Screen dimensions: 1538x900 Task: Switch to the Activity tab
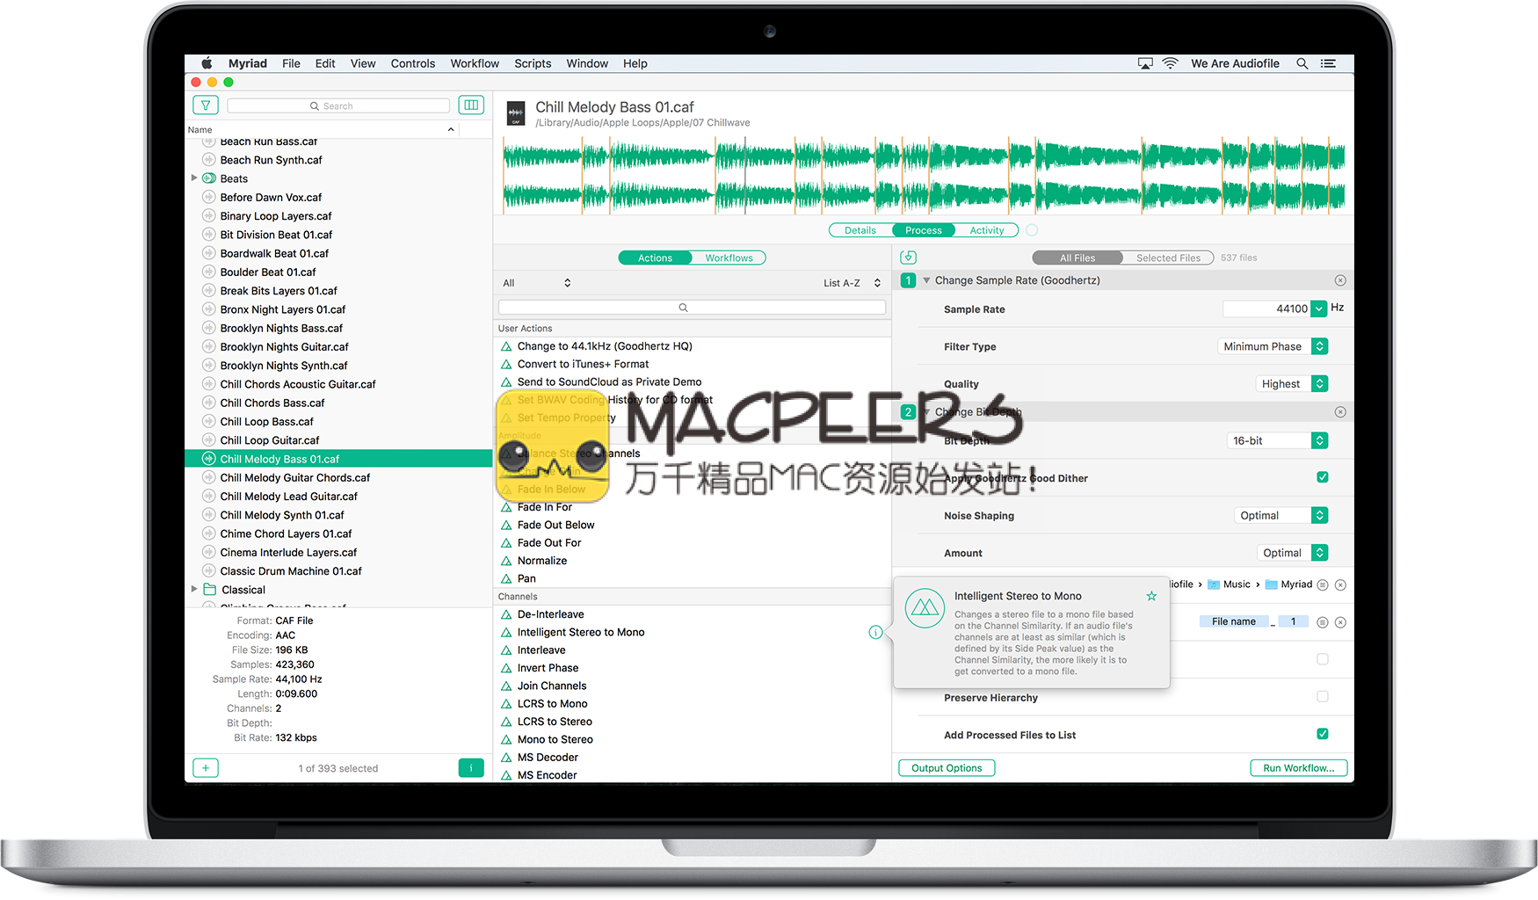point(986,230)
